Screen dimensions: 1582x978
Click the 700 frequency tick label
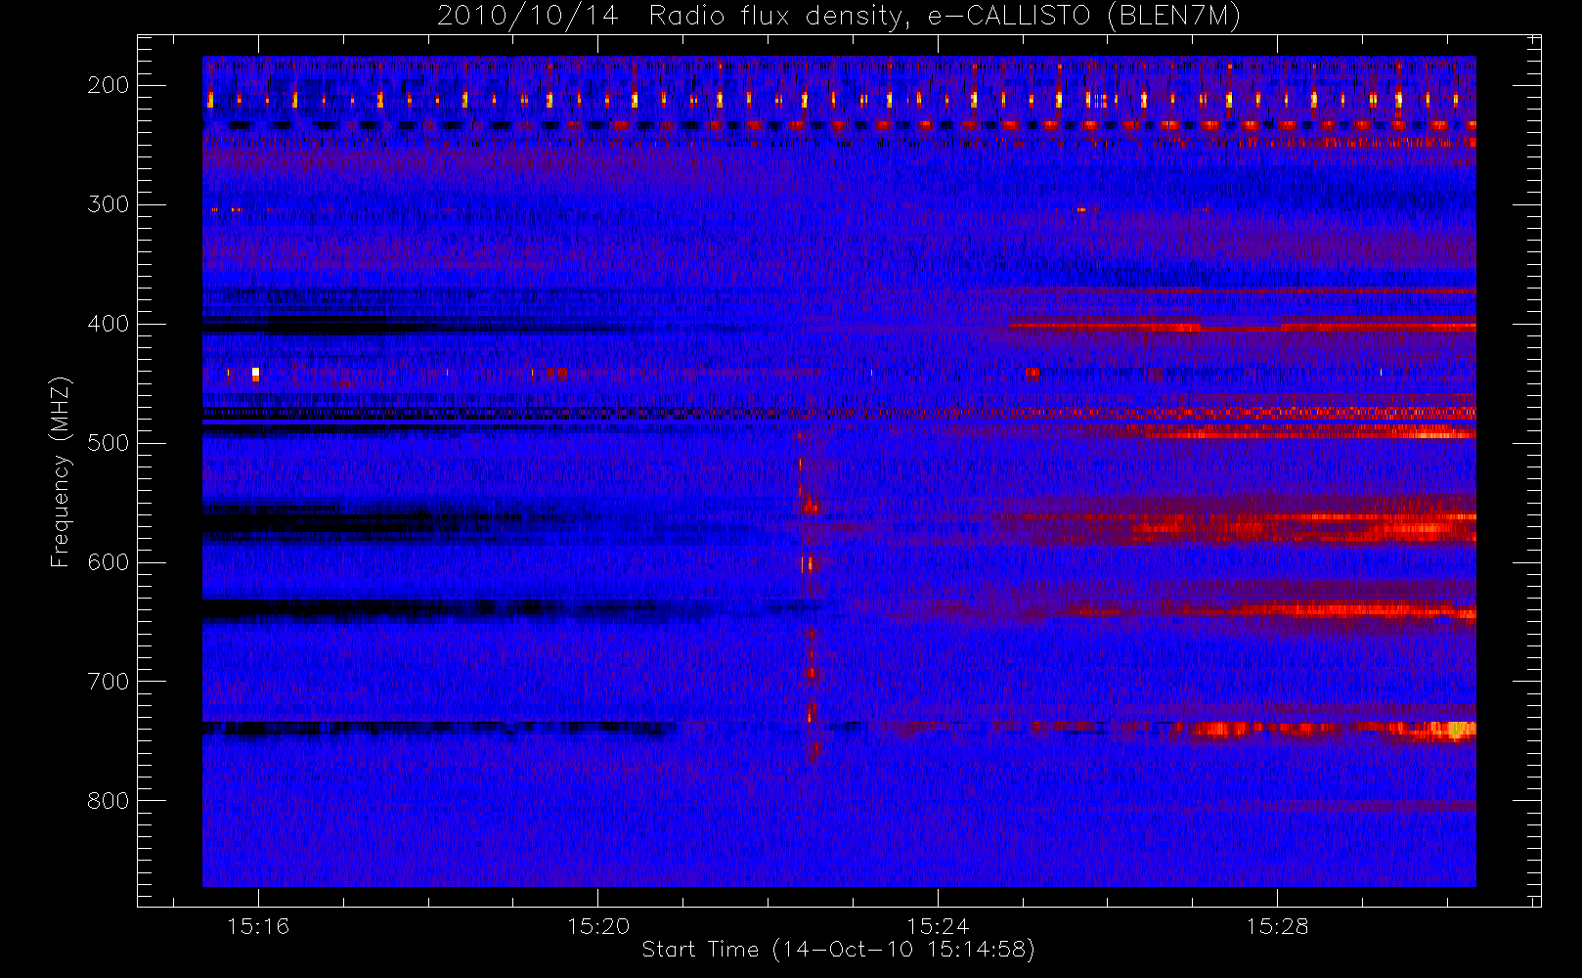(x=108, y=682)
